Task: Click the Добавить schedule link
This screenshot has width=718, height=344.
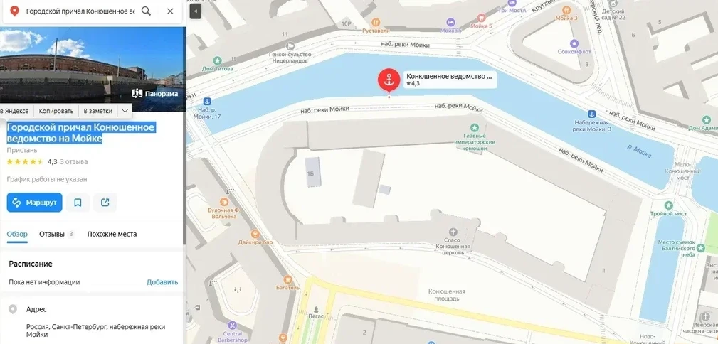Action: pos(162,281)
